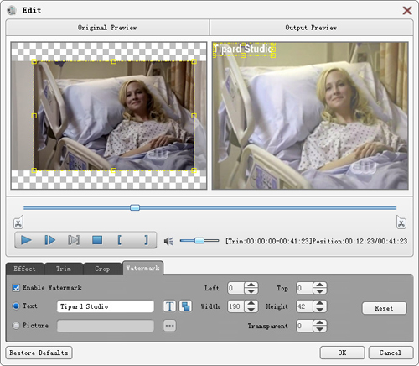Click the Height input field showing 42

(x=305, y=306)
